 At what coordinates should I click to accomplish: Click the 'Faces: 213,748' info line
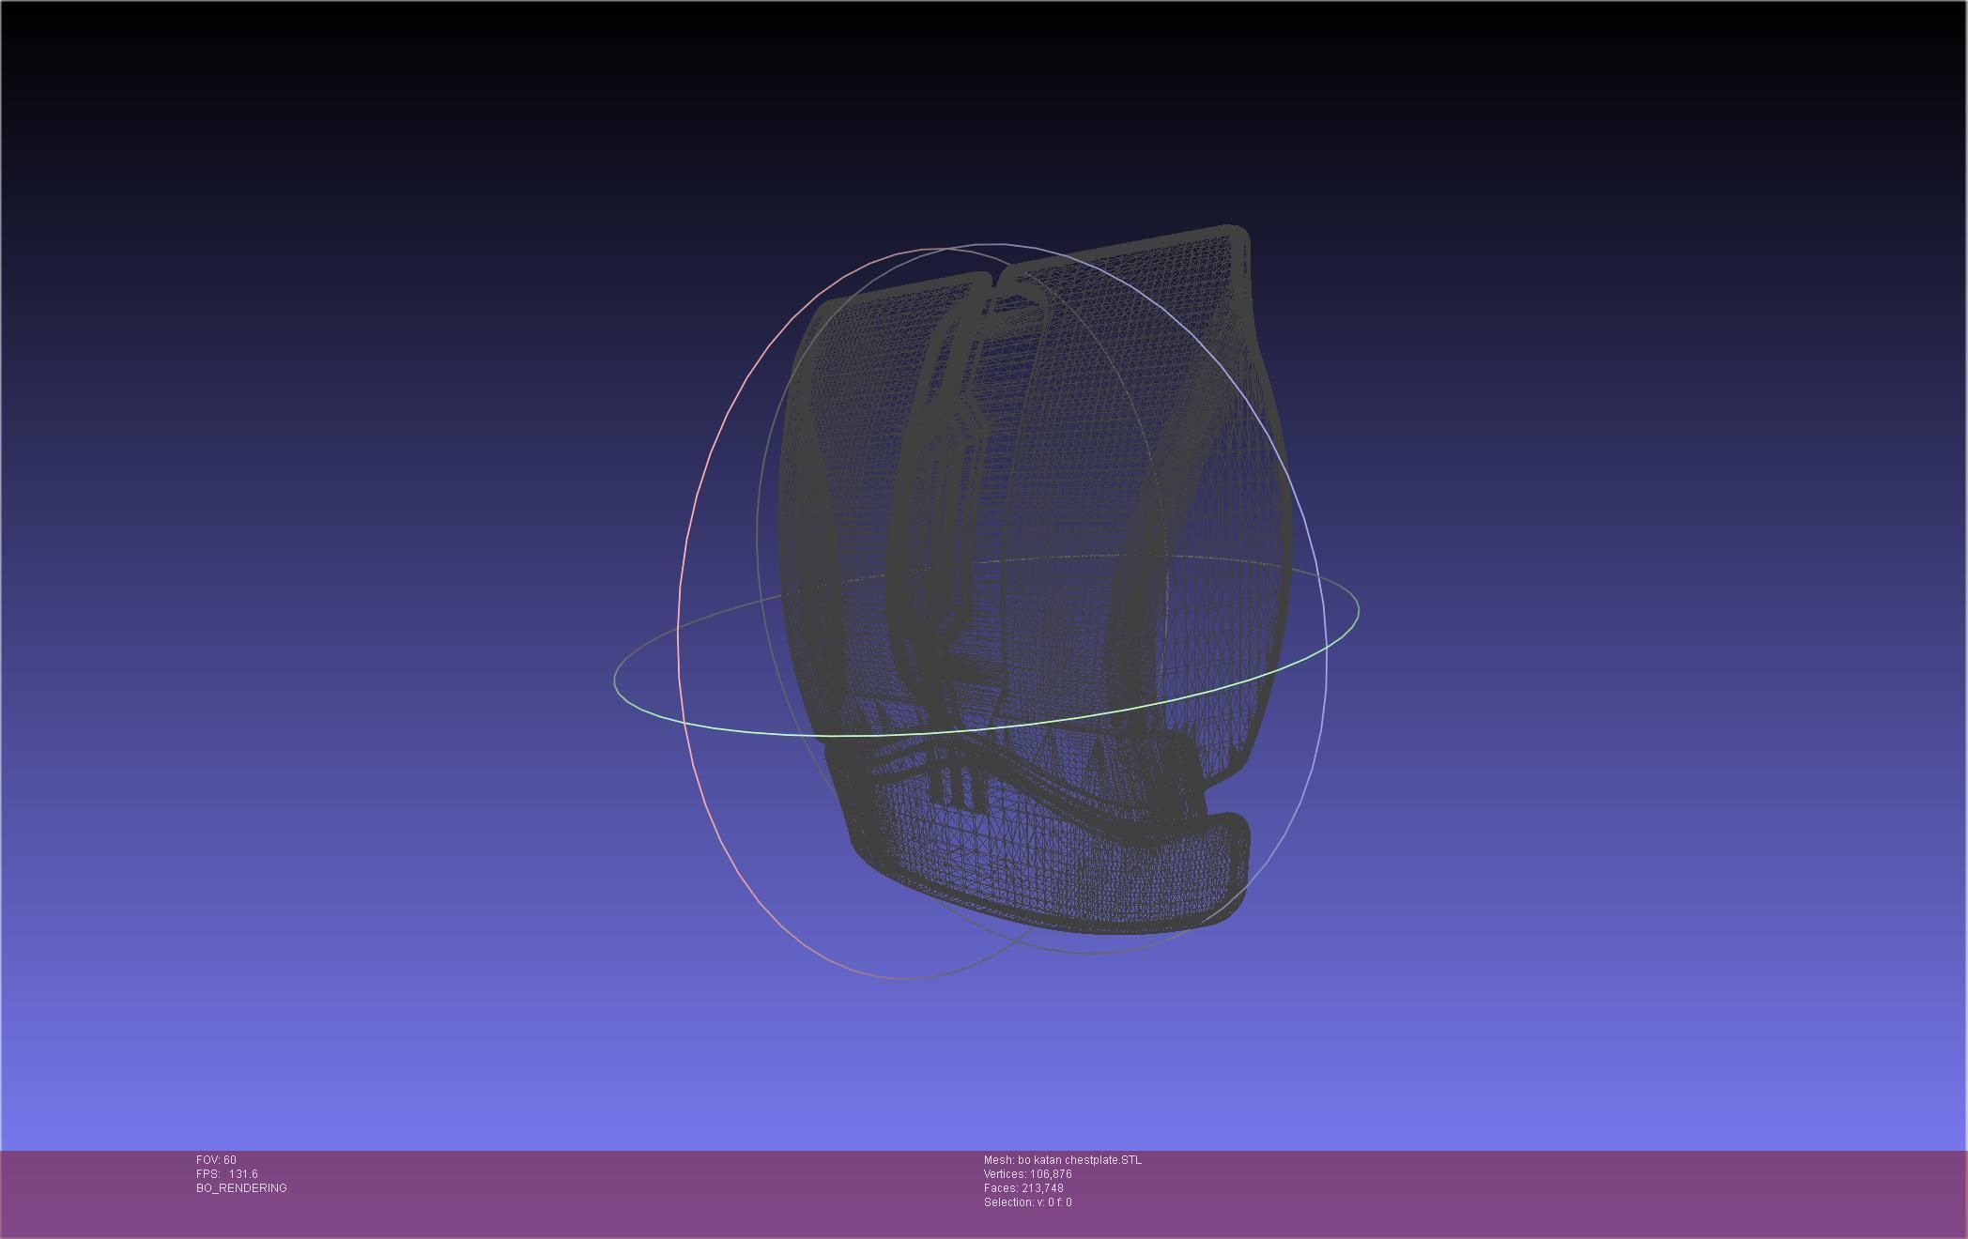[1023, 1188]
